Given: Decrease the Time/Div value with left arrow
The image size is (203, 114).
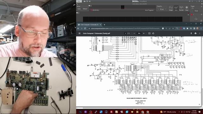Looking at the screenshot, I should (x=158, y=9).
